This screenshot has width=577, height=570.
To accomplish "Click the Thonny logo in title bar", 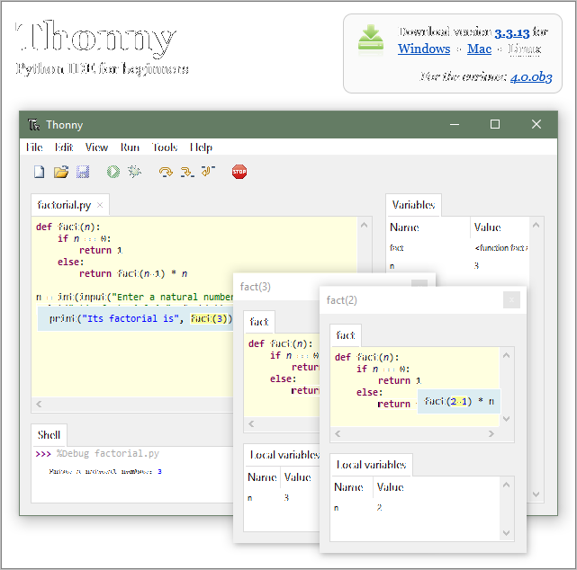I will (x=33, y=125).
